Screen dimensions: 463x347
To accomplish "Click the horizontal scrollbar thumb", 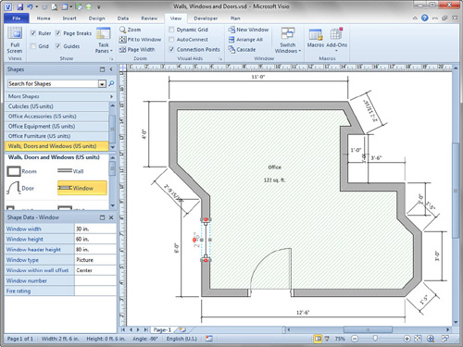I will point(368,329).
